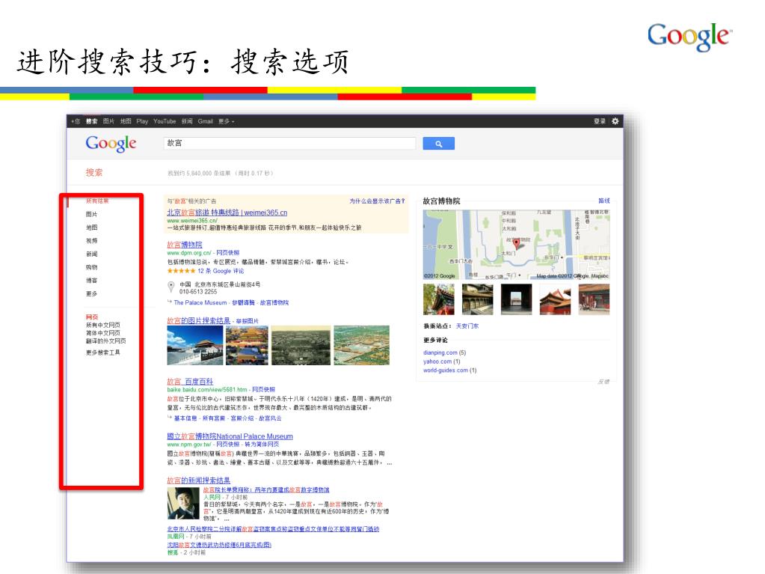Open Gmail in the top black bar

tap(205, 121)
